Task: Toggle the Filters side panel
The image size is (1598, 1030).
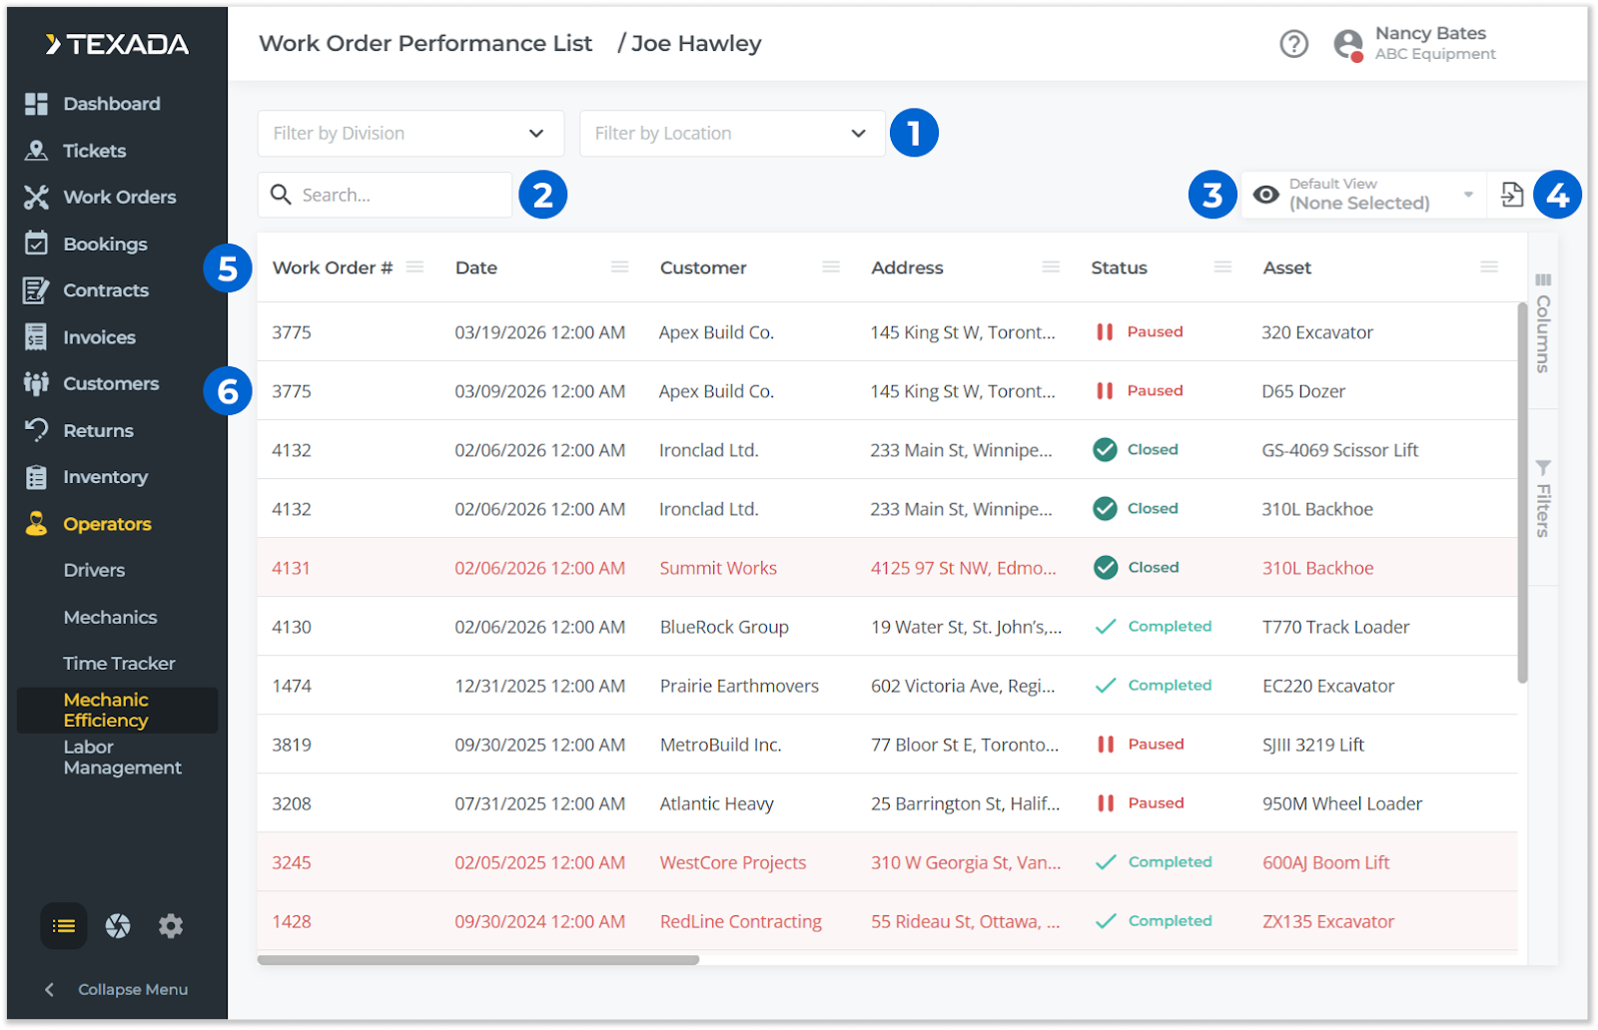Action: click(1543, 498)
